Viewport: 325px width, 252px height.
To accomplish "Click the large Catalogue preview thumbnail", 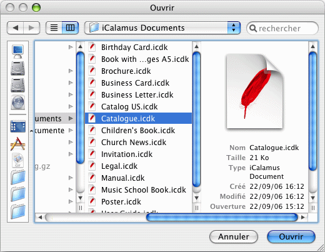I will coord(254,91).
